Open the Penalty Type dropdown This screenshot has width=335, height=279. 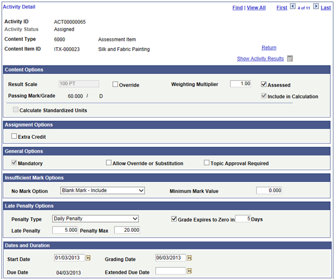coord(95,218)
